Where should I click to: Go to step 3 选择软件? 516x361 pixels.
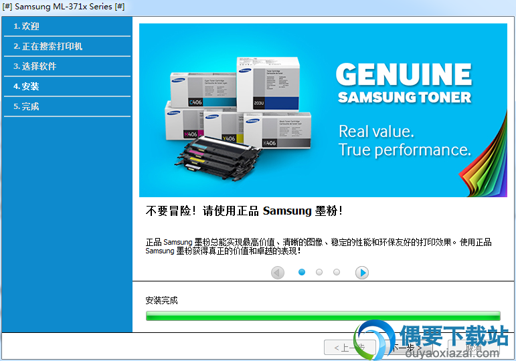coord(67,66)
